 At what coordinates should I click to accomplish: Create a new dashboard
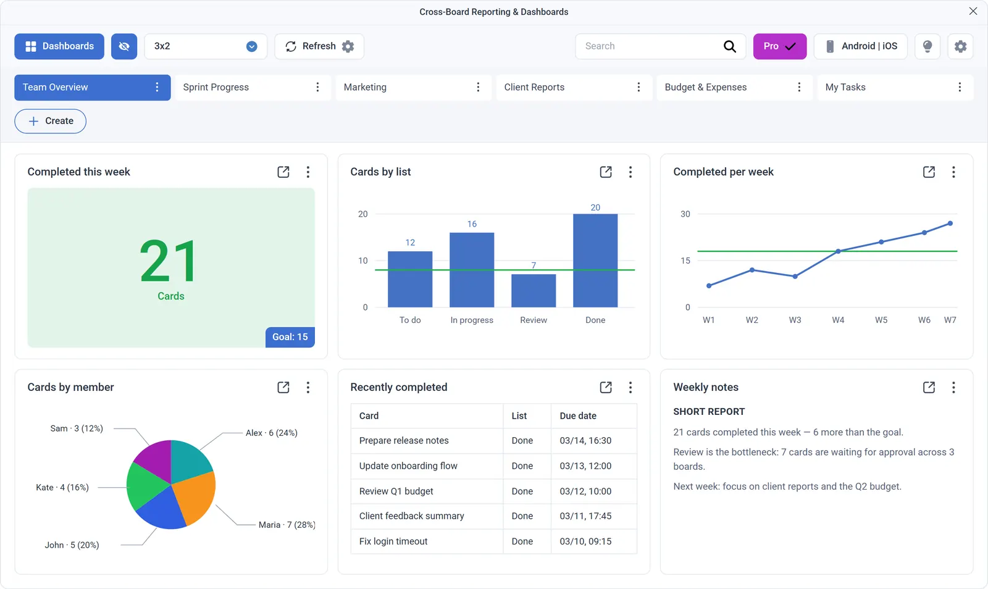click(x=51, y=121)
